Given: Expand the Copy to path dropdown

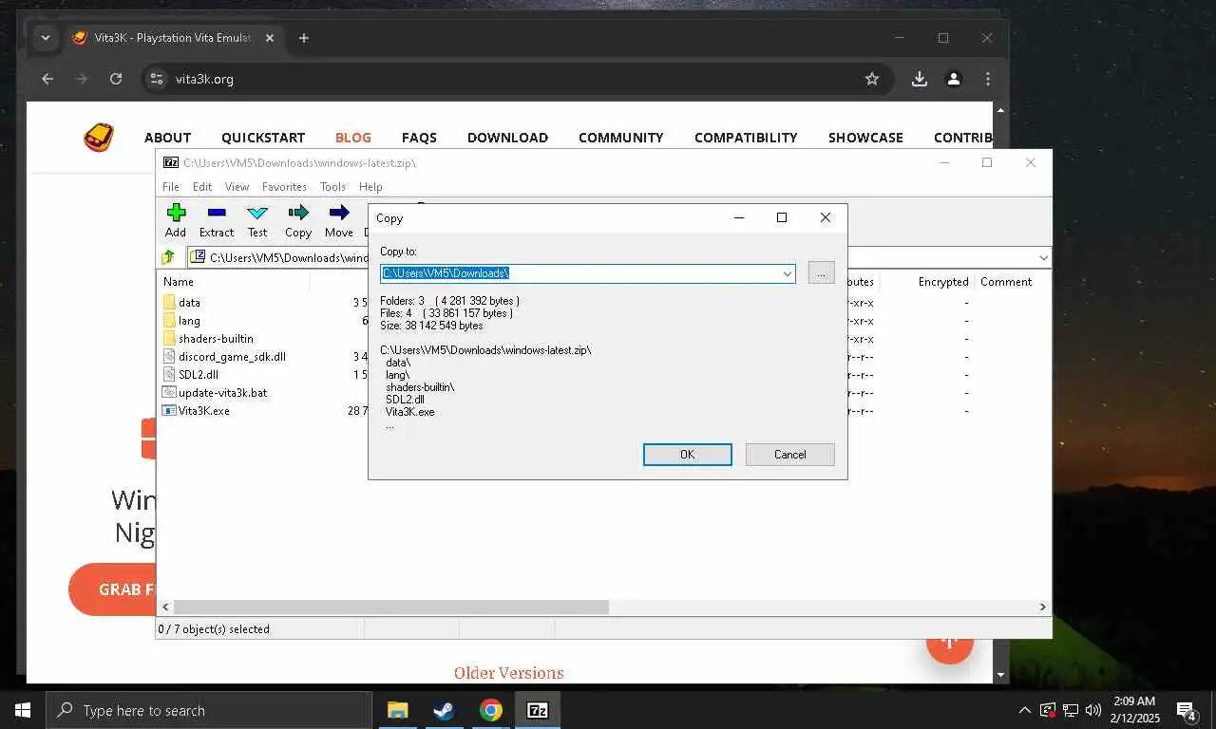Looking at the screenshot, I should pyautogui.click(x=787, y=273).
